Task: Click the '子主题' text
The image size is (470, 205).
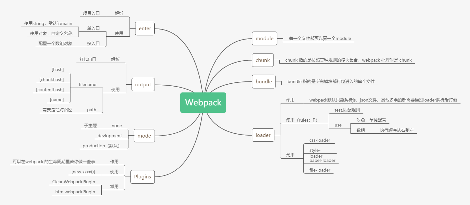Action: pos(90,126)
